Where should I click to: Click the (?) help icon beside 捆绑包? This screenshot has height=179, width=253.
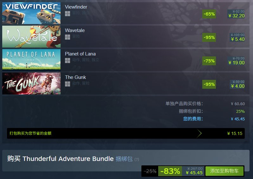(x=137, y=159)
